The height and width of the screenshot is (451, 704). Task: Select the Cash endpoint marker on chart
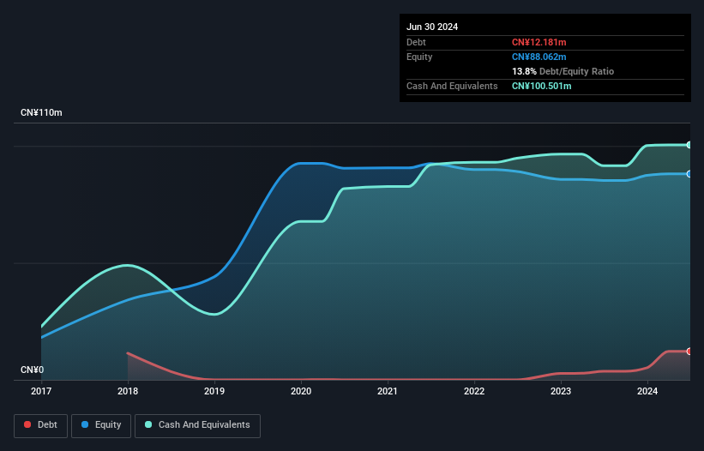tap(689, 145)
